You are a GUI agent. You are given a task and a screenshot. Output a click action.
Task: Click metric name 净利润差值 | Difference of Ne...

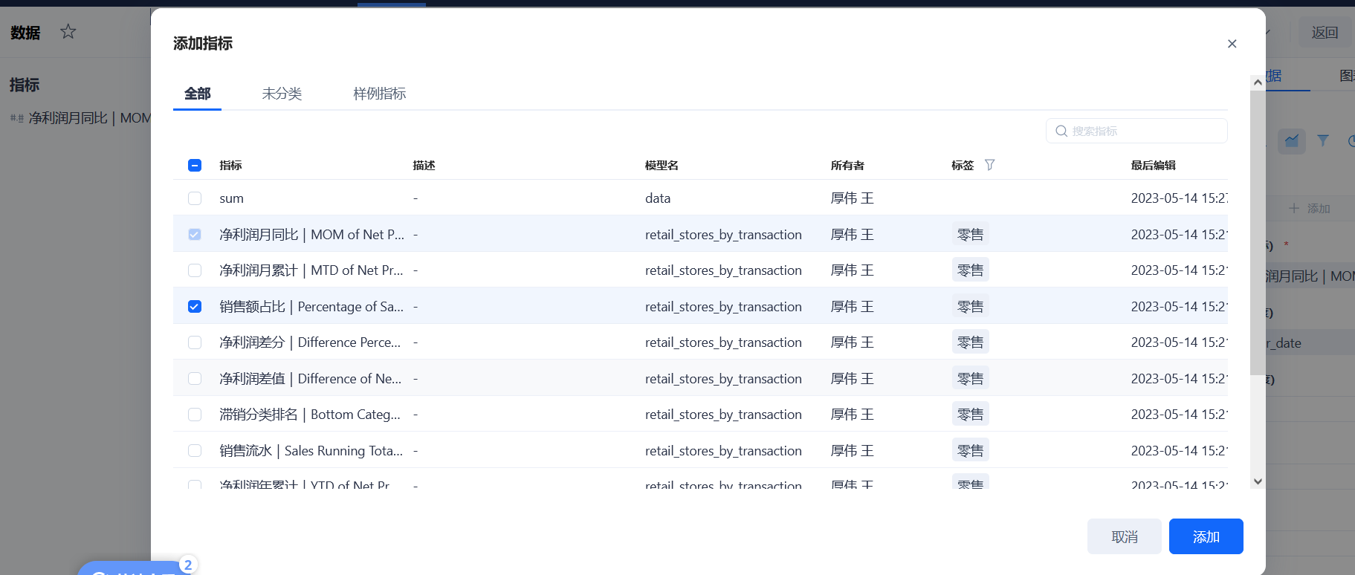coord(311,379)
